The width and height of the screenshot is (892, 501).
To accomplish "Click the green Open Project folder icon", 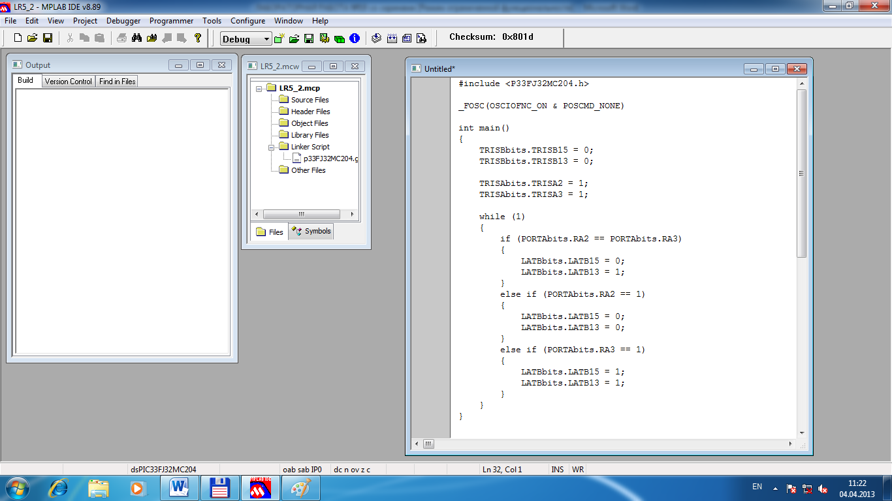I will (x=295, y=38).
